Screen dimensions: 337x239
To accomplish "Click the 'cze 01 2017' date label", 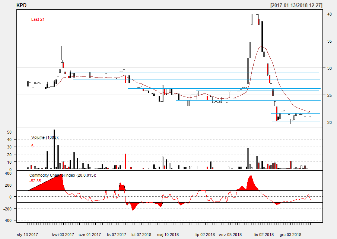I will pos(90,235).
